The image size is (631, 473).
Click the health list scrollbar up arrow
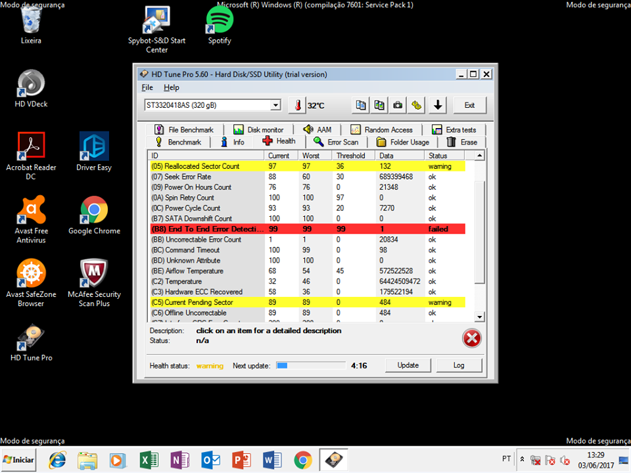point(479,156)
